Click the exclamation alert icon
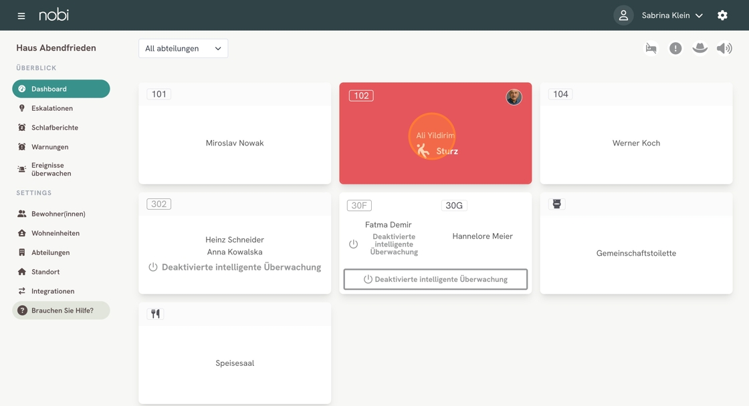 [675, 48]
